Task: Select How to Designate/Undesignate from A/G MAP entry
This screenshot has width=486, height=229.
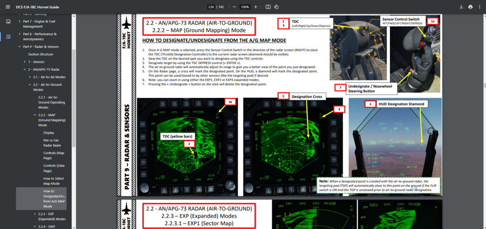Action: (x=41, y=198)
